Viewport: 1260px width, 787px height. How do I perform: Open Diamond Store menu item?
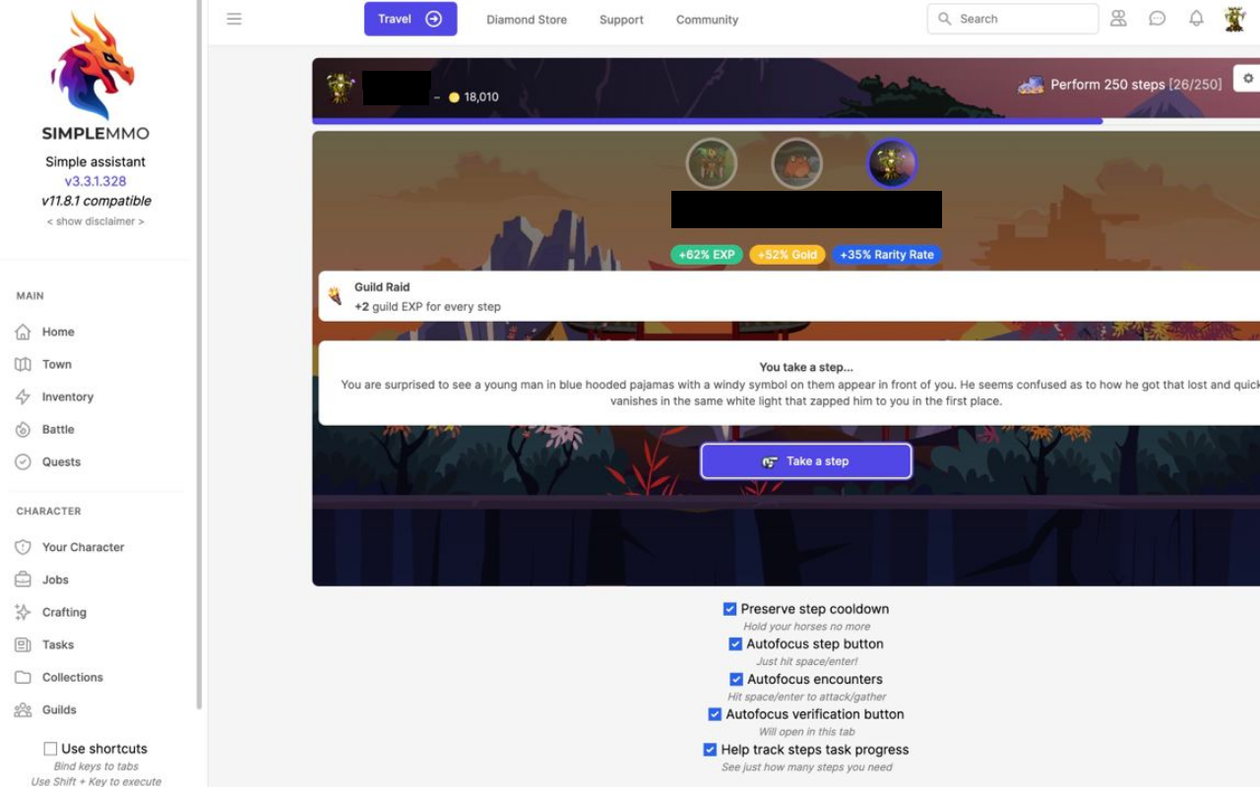[527, 20]
